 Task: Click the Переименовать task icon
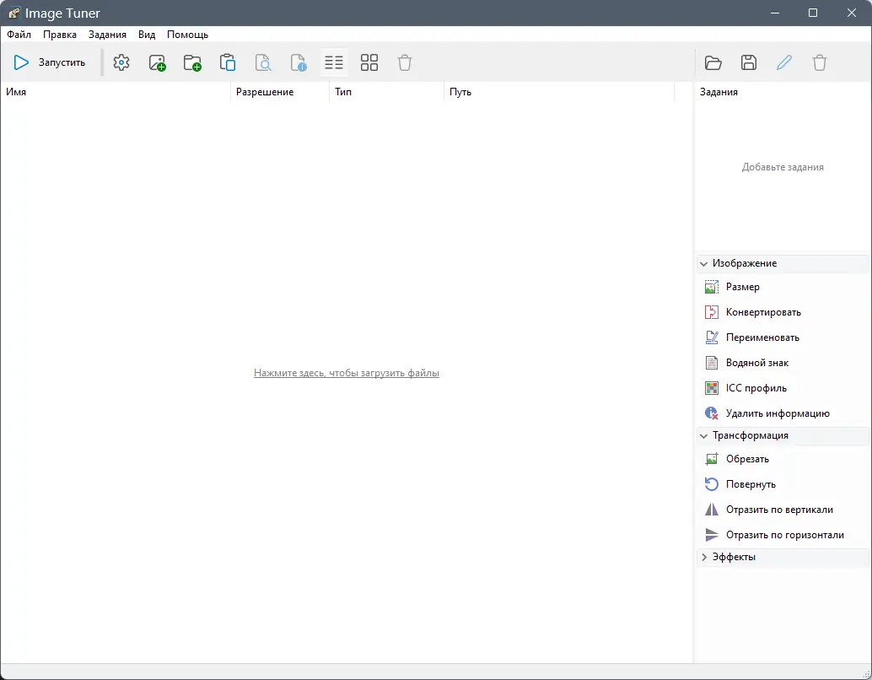coord(711,337)
